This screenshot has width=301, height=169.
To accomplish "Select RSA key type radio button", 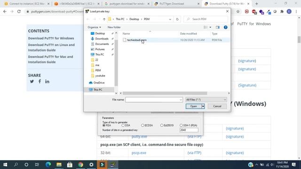I will pyautogui.click(x=104, y=125).
